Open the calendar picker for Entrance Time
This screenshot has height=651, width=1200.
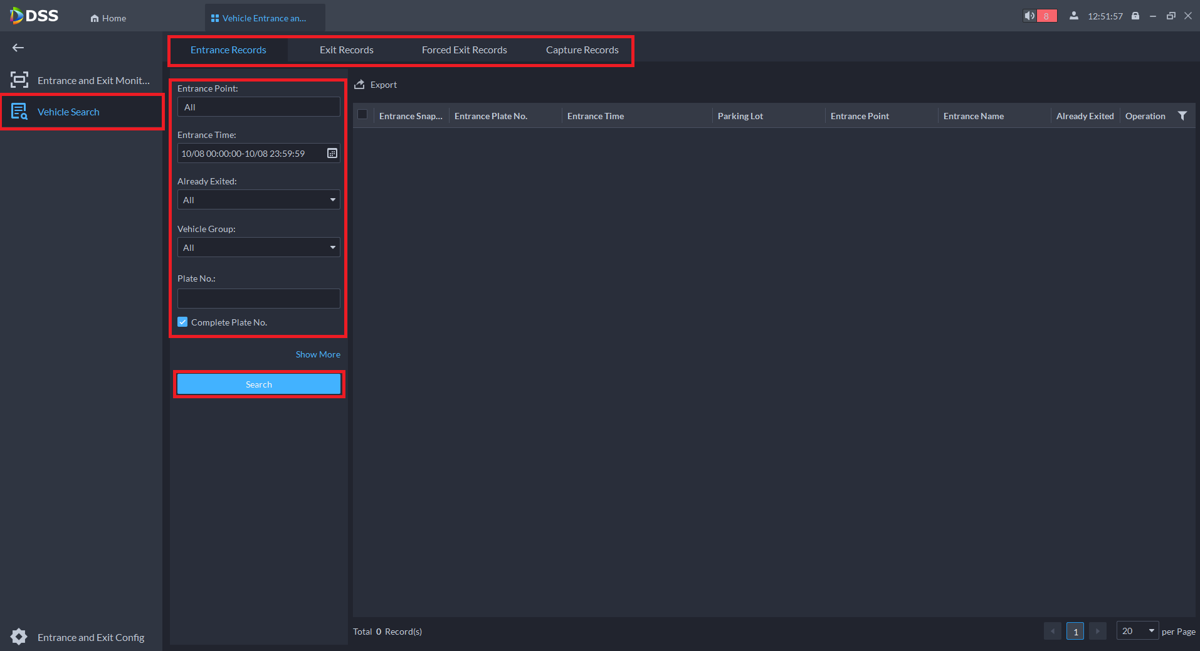coord(332,153)
